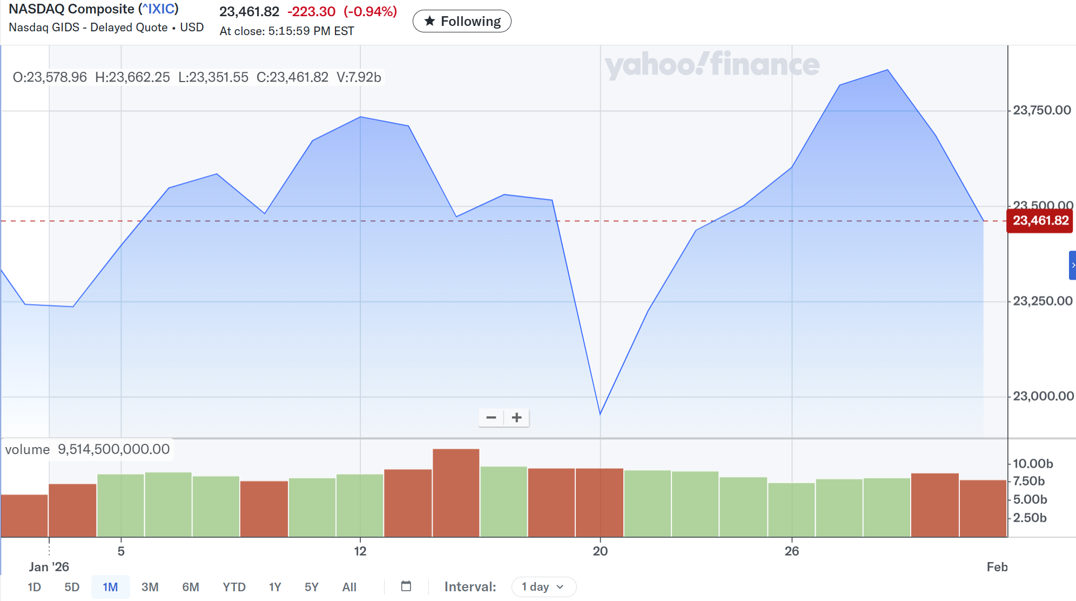Select the 5D range tab
The height and width of the screenshot is (601, 1076).
click(x=72, y=587)
